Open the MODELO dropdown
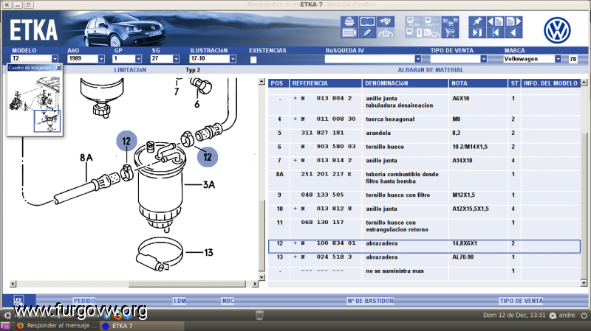Screen dimensions: 591x331 click(x=55, y=59)
